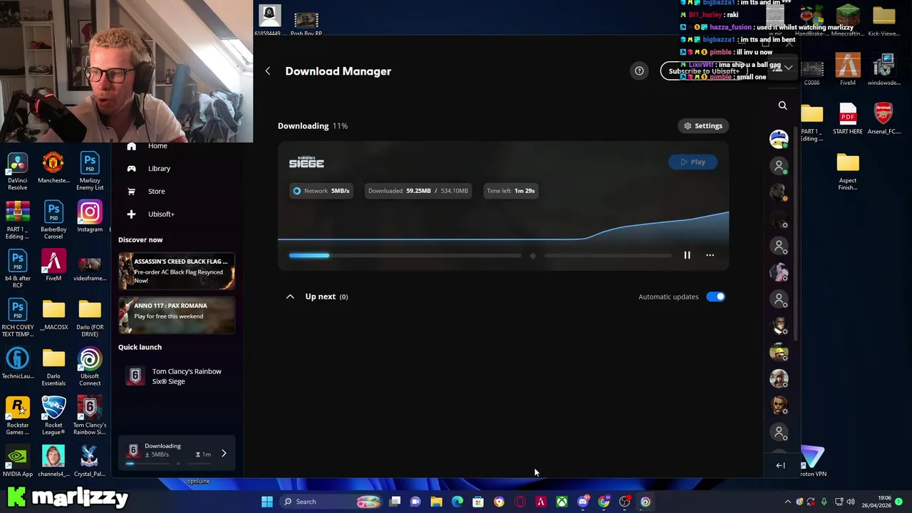Expand the account dropdown chevron

pos(788,68)
